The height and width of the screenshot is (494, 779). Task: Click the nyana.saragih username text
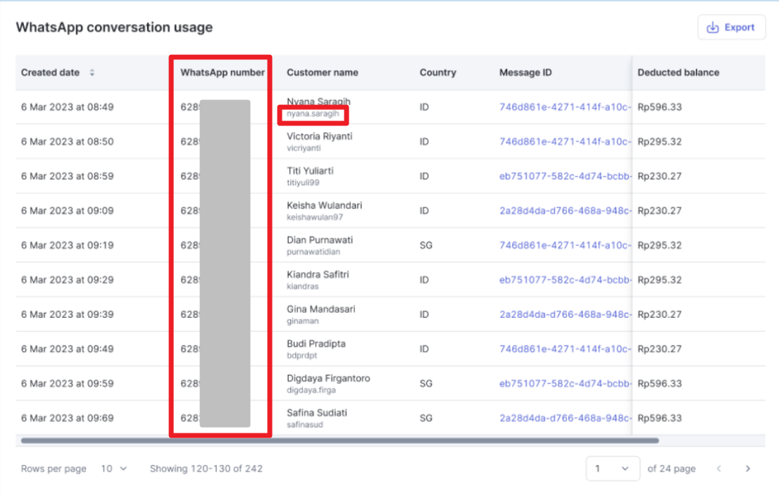point(313,113)
